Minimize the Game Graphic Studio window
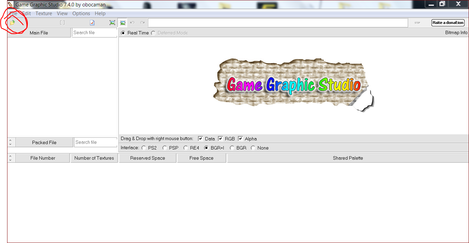This screenshot has width=469, height=243. point(430,4)
